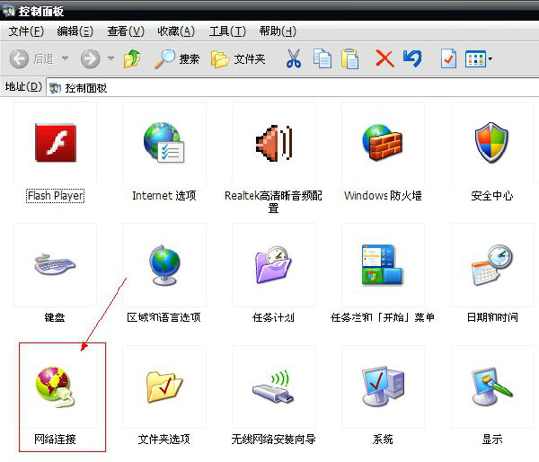This screenshot has height=462, width=539.
Task: Select the 安全中心 label text
Action: click(x=492, y=196)
